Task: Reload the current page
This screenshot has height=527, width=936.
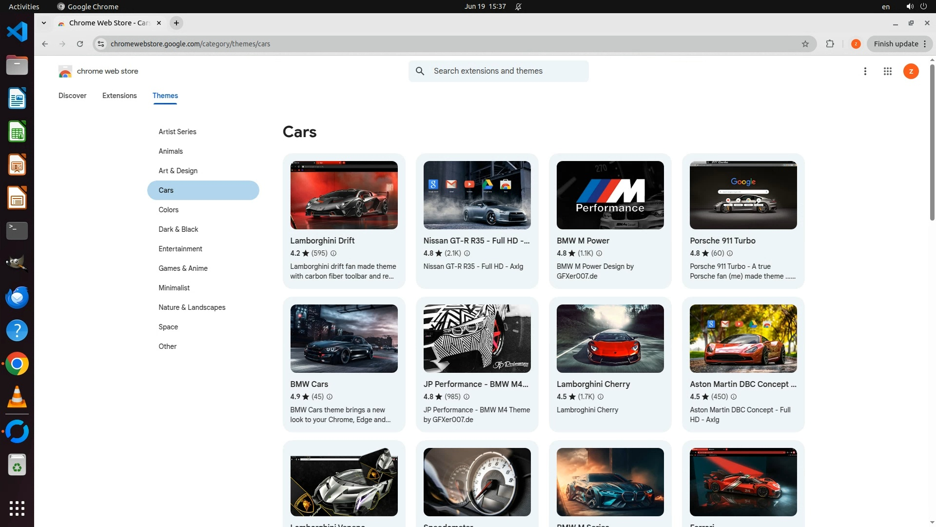Action: [80, 44]
